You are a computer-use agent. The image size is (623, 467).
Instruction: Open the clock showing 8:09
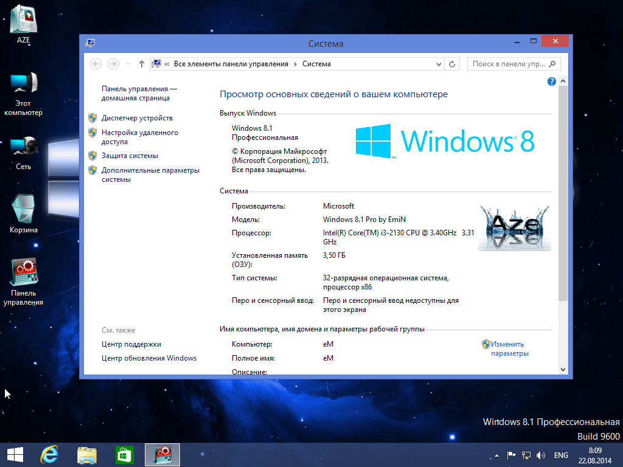coord(595,455)
